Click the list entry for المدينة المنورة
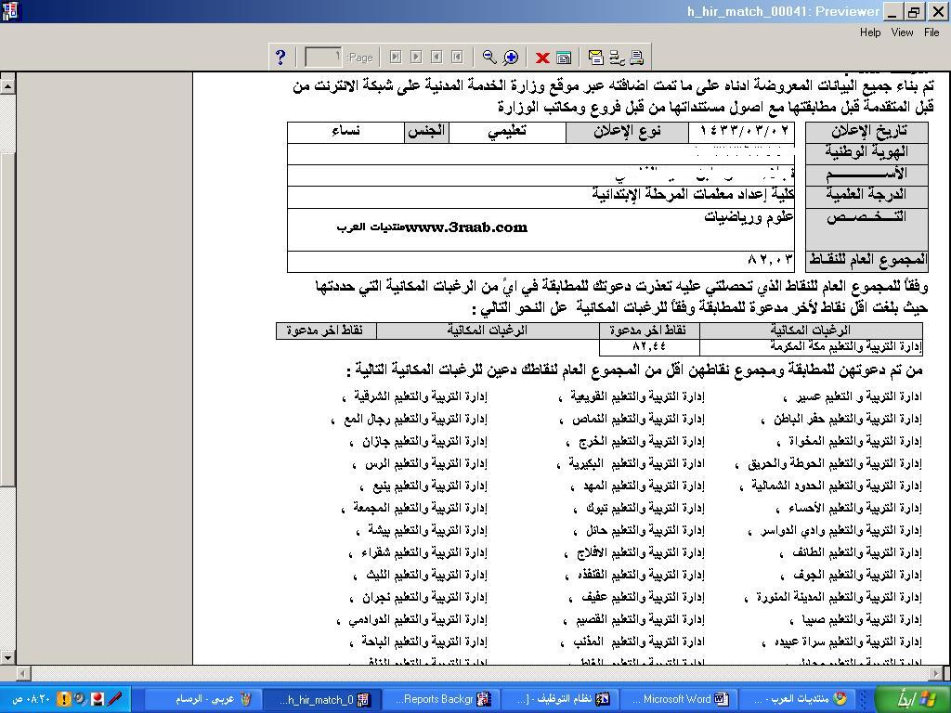The height and width of the screenshot is (713, 951). 833,598
